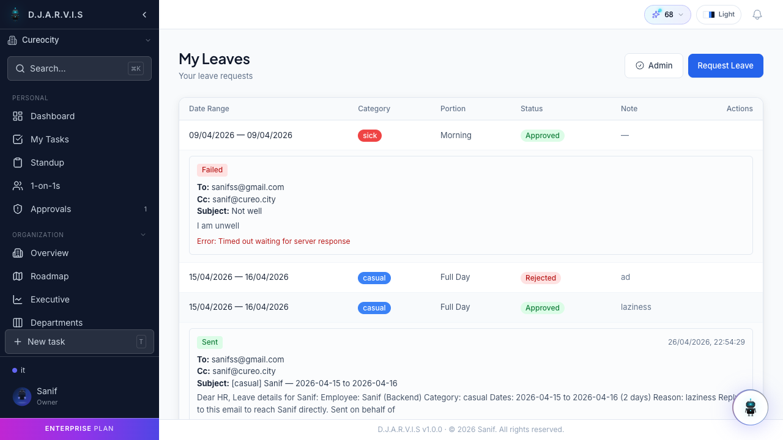The height and width of the screenshot is (440, 783).
Task: Click the Sent email status badge
Action: [210, 342]
